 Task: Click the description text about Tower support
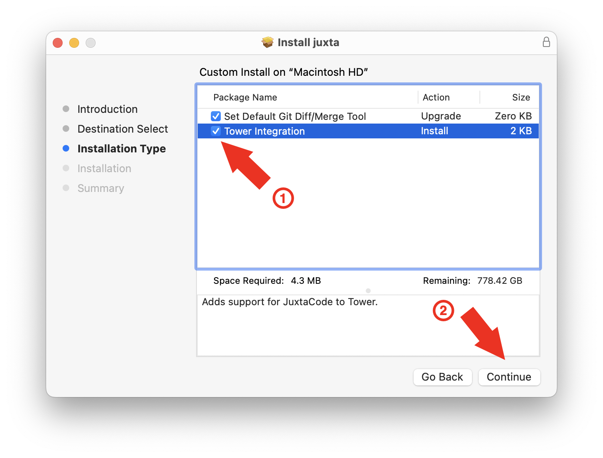click(290, 302)
